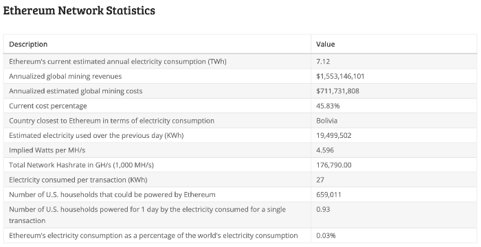Click the 19,499,502 KWh value
This screenshot has width=481, height=247.
click(x=334, y=135)
